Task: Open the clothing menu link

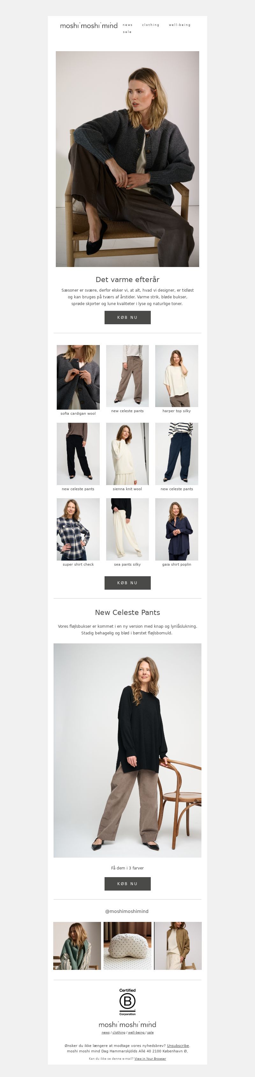Action: [150, 25]
